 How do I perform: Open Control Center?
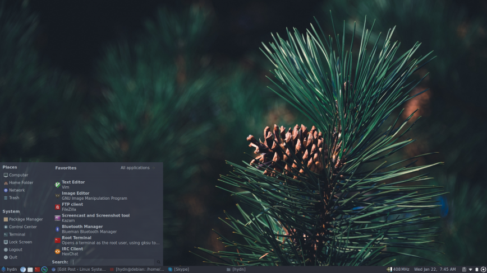pos(20,227)
